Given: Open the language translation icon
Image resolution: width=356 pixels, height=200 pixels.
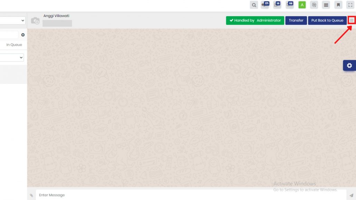Looking at the screenshot, I should point(314,5).
